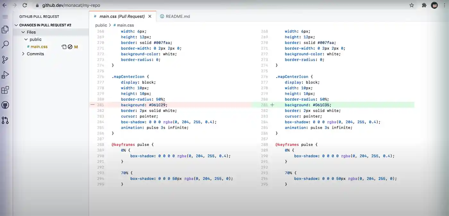Click 'border-radius: 50%;' in the right pane
This screenshot has height=216, width=449.
pos(307,99)
